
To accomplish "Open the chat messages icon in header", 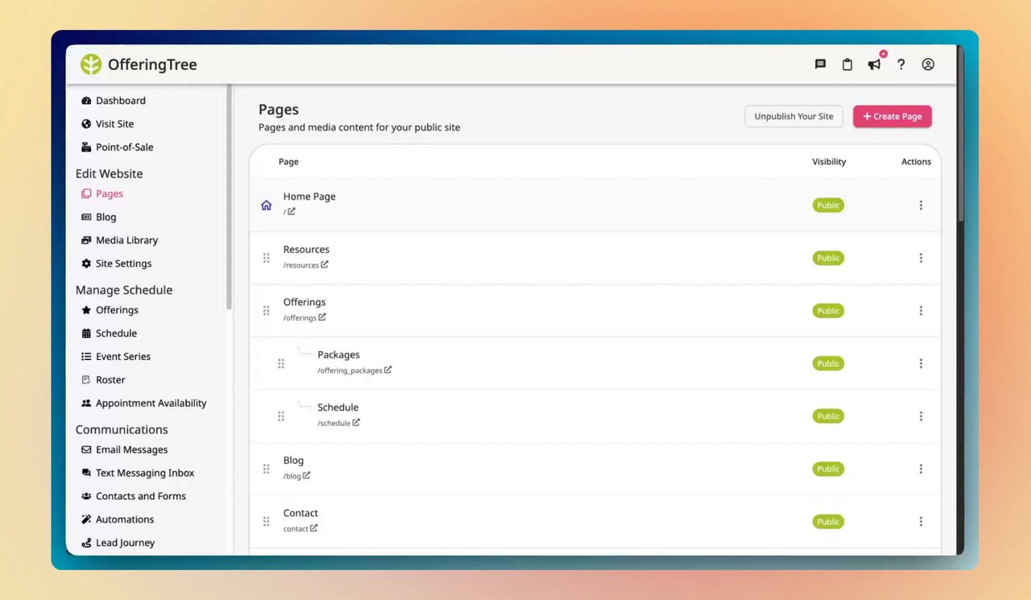I will [x=820, y=64].
